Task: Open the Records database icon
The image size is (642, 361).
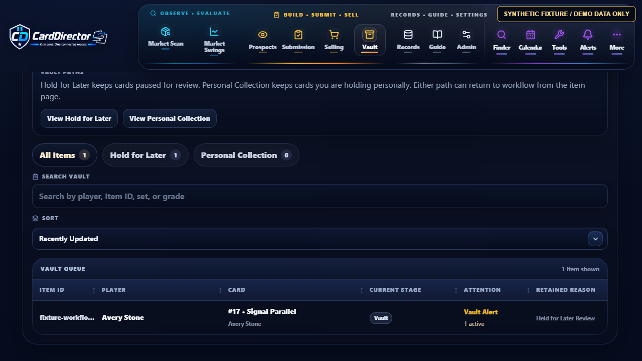Action: (408, 35)
